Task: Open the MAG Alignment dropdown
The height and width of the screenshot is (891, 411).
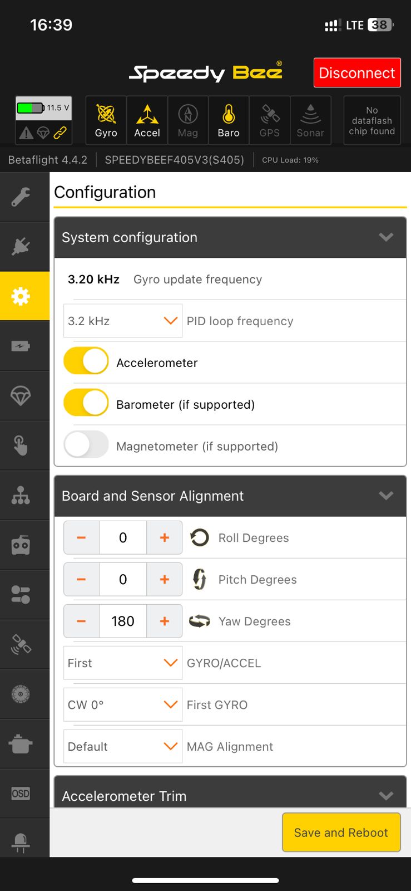Action: click(123, 746)
